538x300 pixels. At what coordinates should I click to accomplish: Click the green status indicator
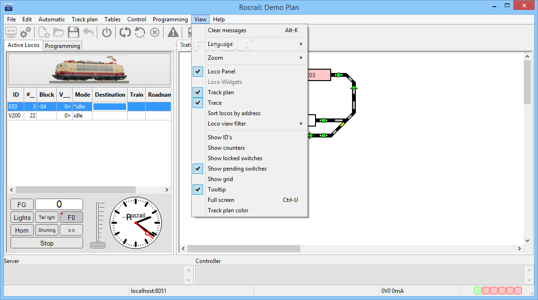tap(477, 291)
